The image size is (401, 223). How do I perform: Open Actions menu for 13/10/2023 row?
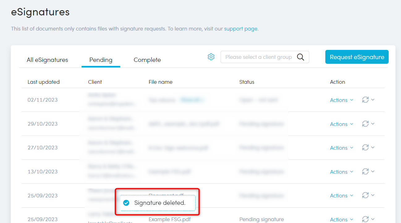[341, 172]
